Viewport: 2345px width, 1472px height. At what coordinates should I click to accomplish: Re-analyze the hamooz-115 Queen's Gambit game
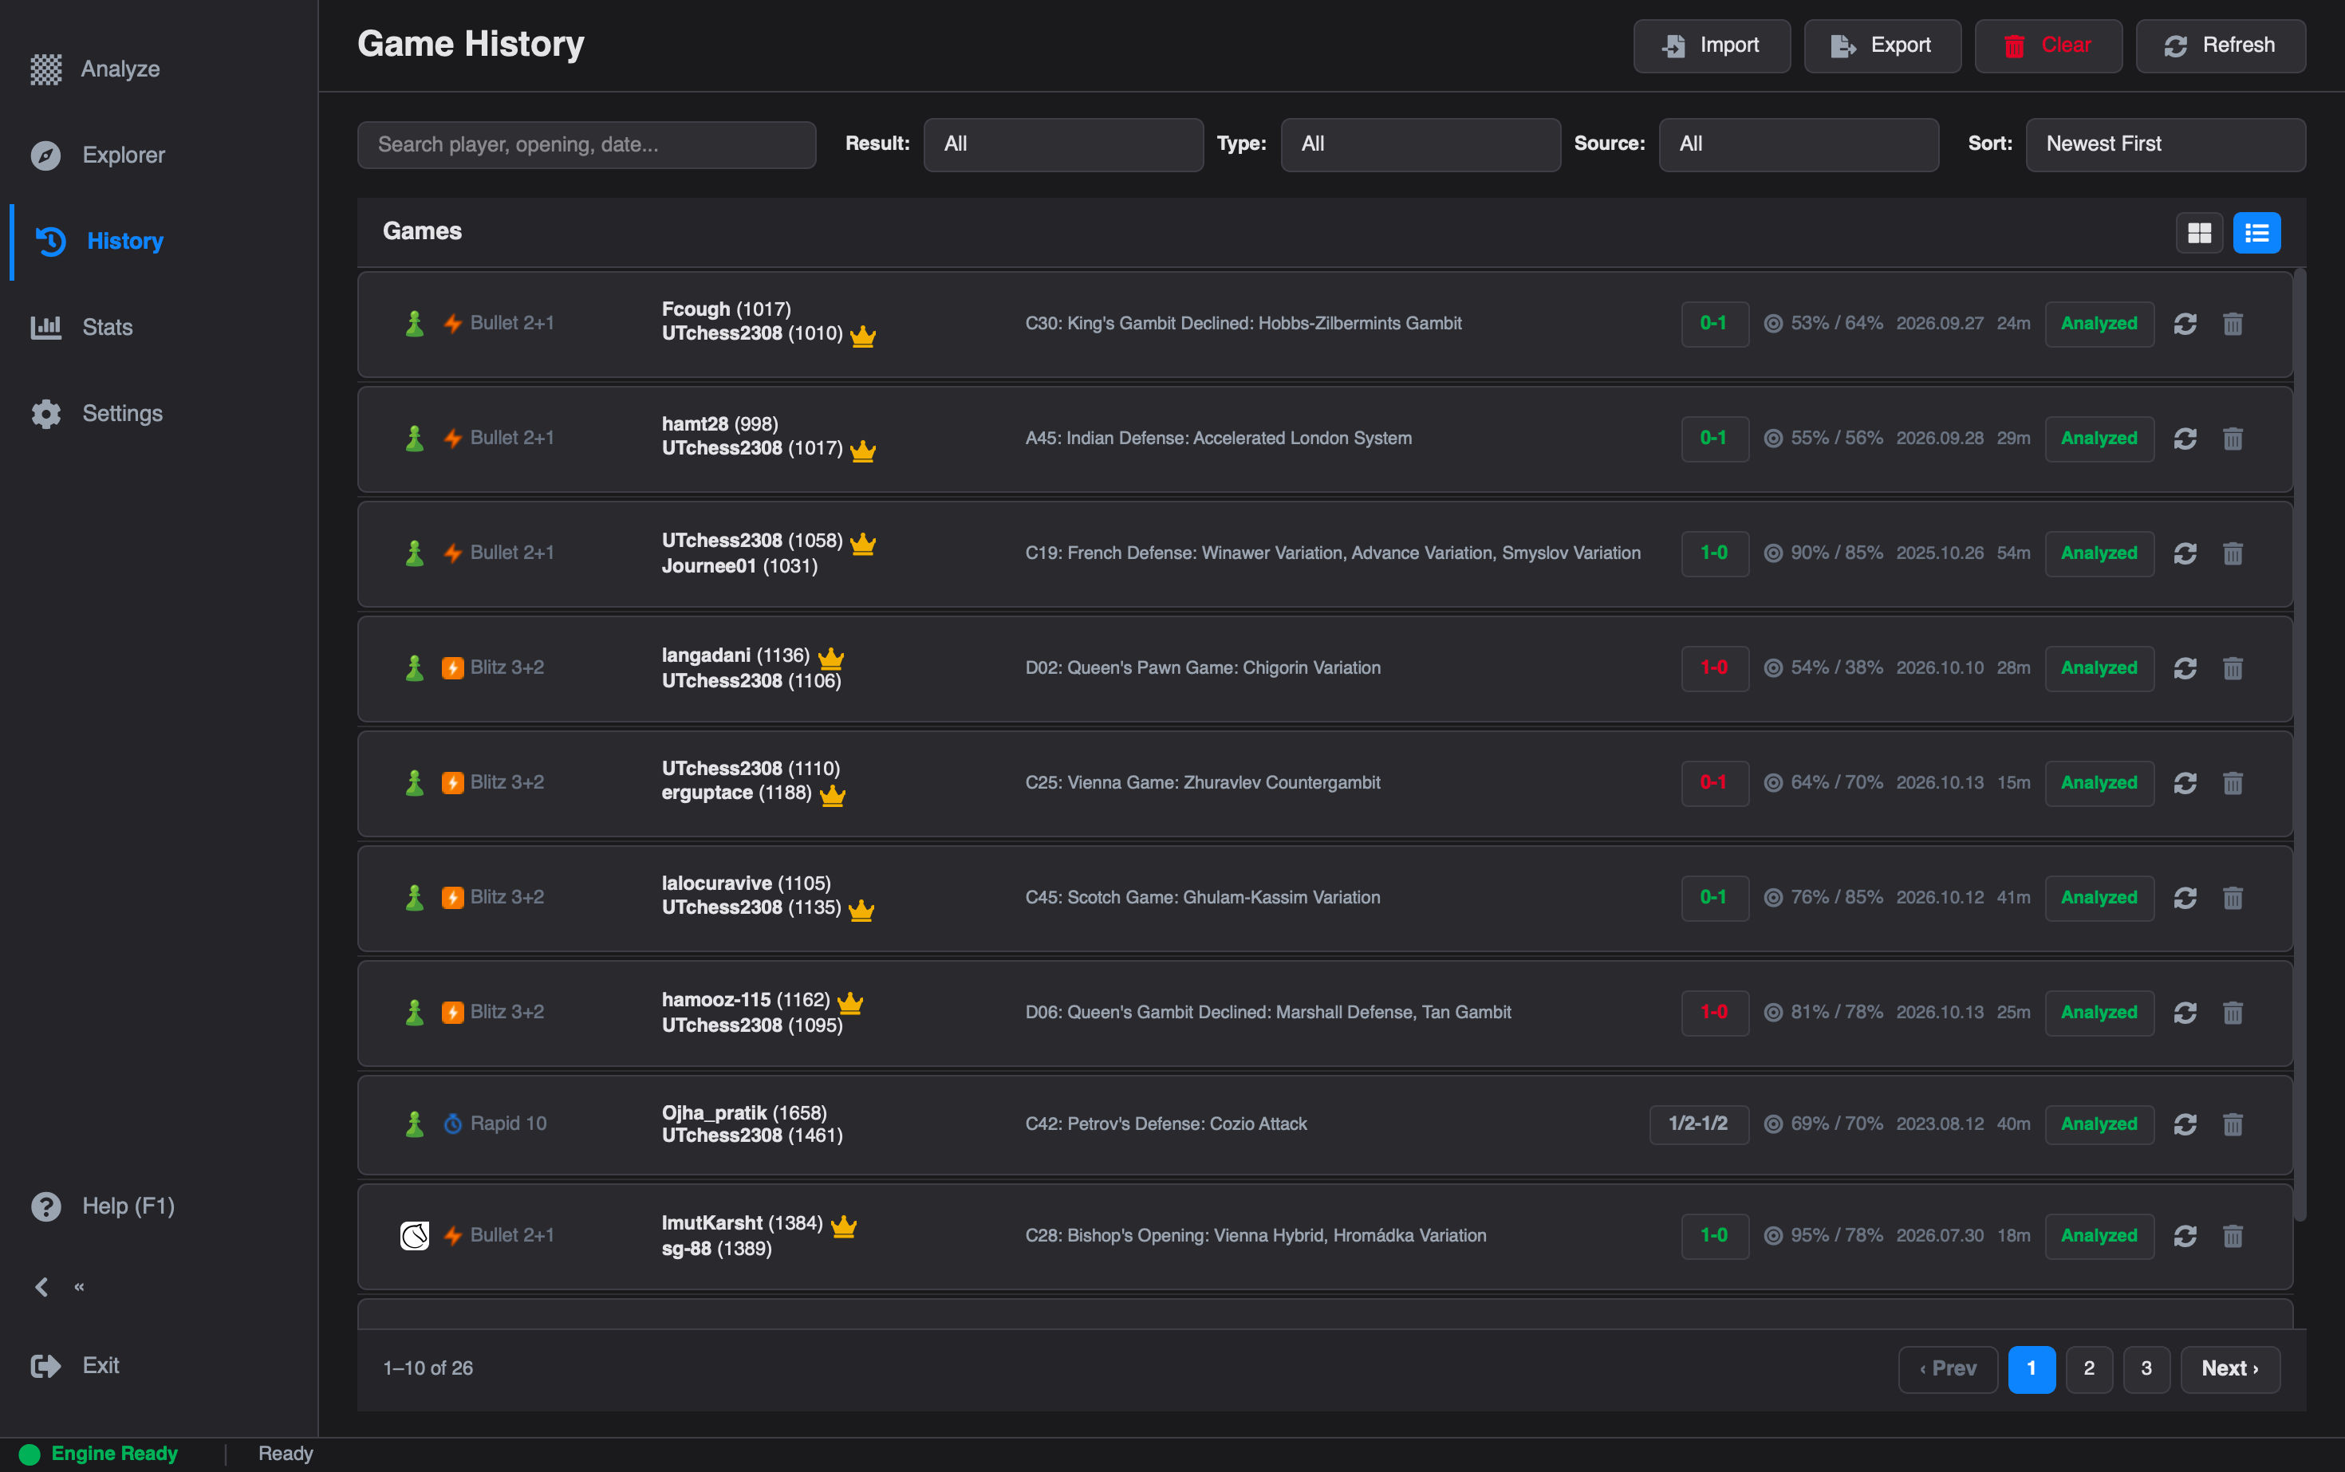(2185, 1013)
